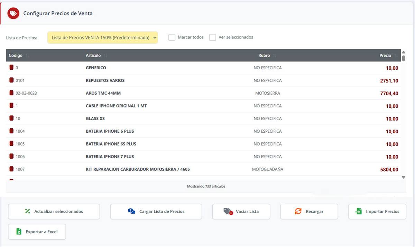
Task: Click the Mostrando 733 artículos status text
Action: coord(206,186)
